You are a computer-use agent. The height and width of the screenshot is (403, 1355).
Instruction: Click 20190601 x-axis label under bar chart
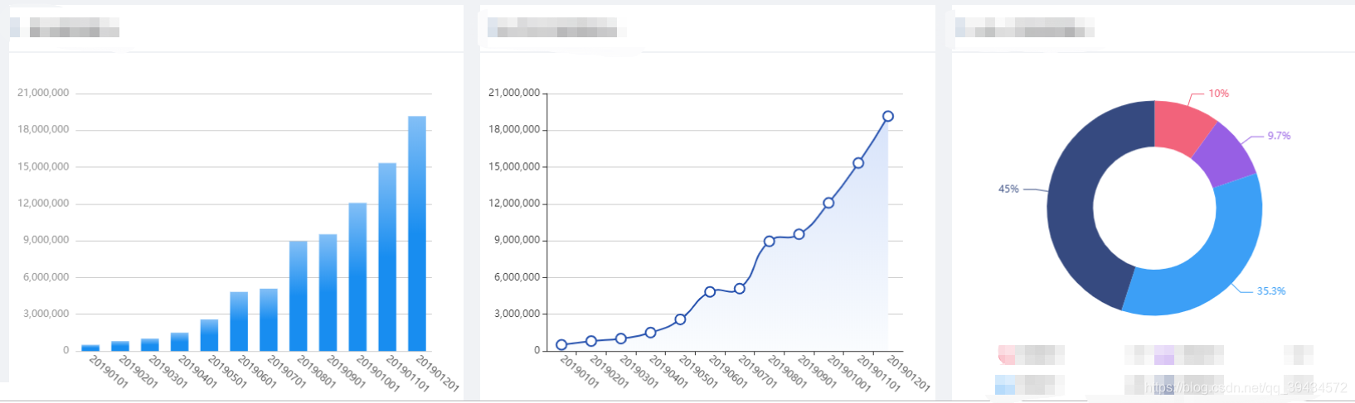tap(257, 372)
